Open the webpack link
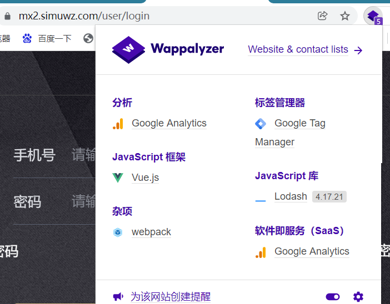The height and width of the screenshot is (304, 390). 151,232
